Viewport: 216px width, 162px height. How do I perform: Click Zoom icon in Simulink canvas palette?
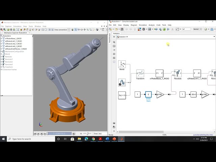click(x=114, y=42)
